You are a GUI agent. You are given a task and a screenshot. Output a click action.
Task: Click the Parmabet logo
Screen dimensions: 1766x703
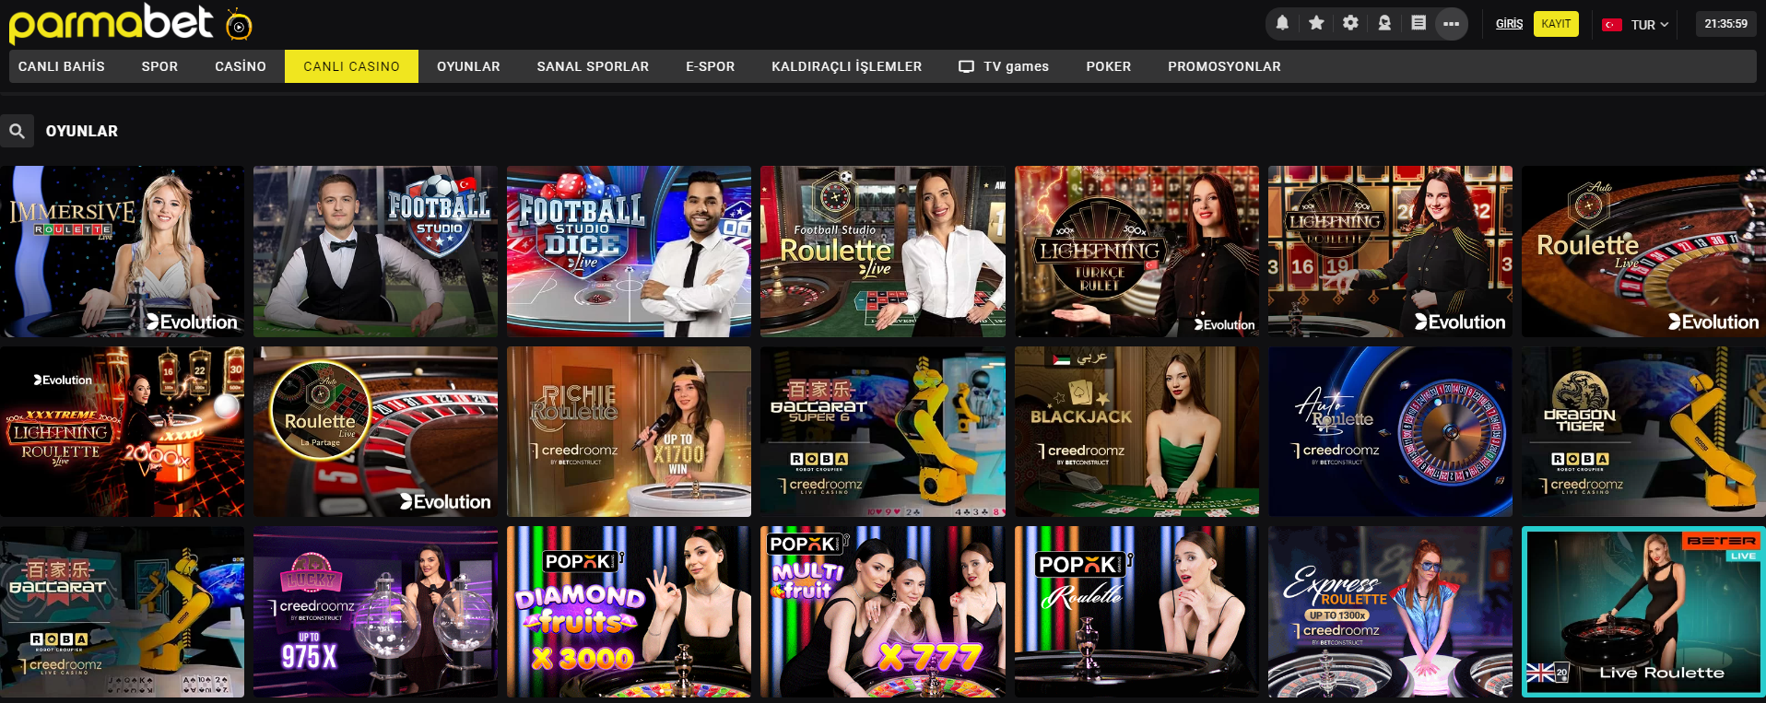111,23
